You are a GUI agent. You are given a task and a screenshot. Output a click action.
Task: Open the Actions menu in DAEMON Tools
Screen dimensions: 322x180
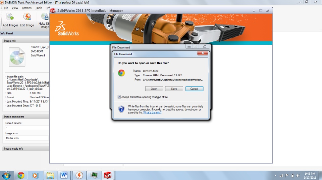coord(26,8)
